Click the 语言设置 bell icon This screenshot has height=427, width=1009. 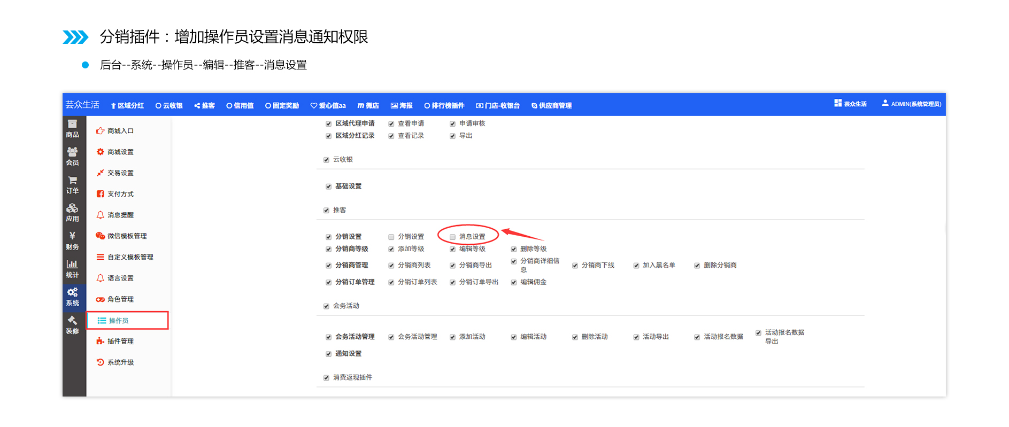point(100,278)
